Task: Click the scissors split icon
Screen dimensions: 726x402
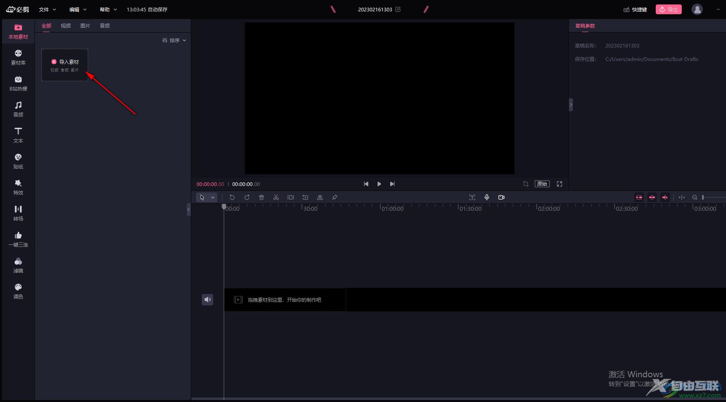Action: click(276, 197)
